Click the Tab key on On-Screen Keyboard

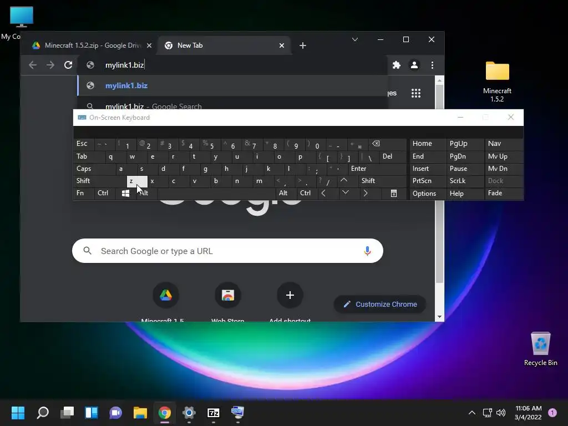pyautogui.click(x=89, y=156)
